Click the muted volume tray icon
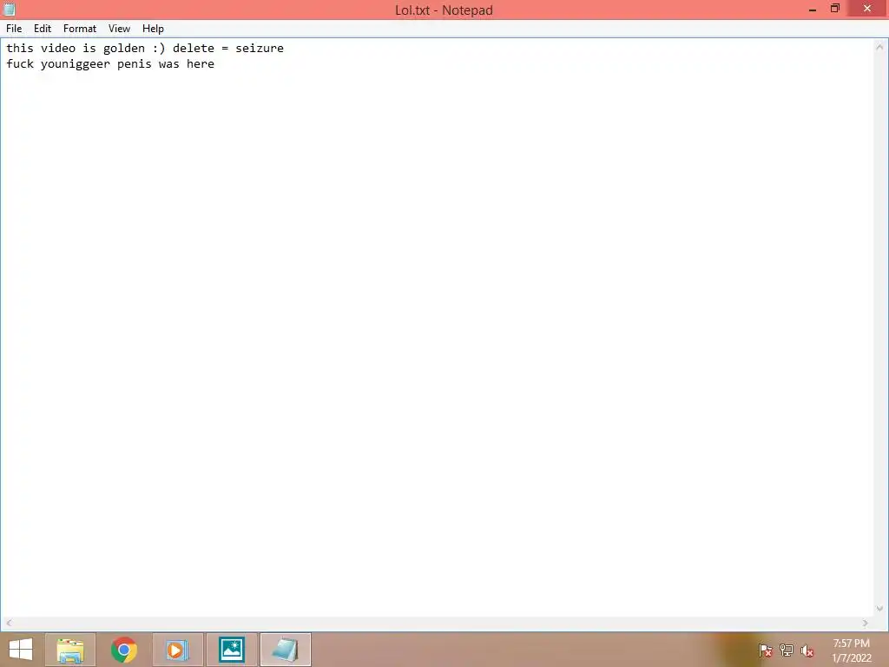 tap(807, 650)
